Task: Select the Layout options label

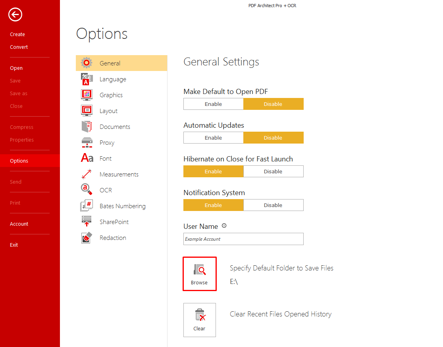Action: (108, 111)
